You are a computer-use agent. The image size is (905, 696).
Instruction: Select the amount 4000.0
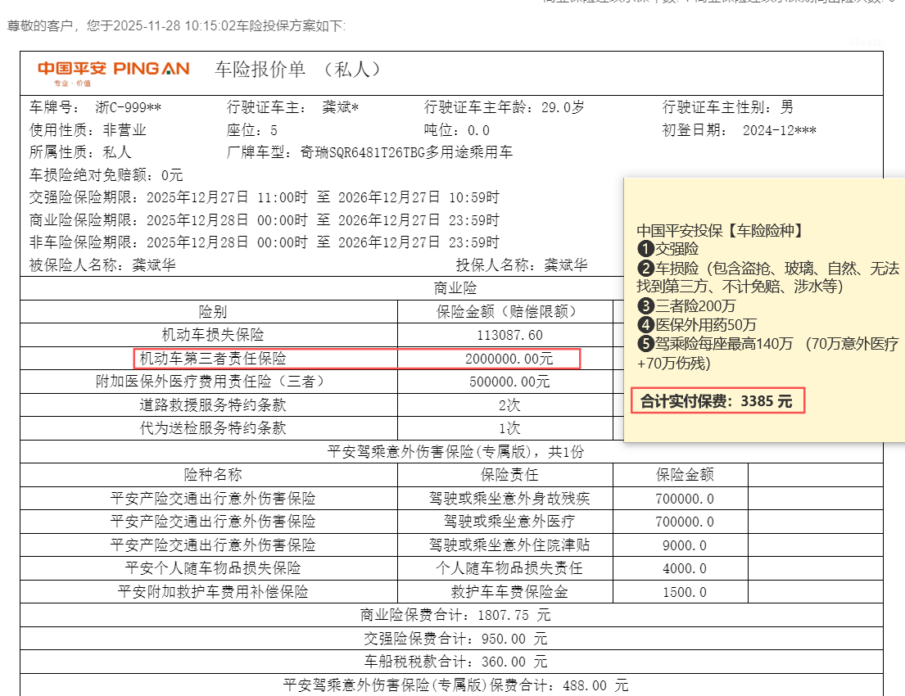(x=685, y=568)
